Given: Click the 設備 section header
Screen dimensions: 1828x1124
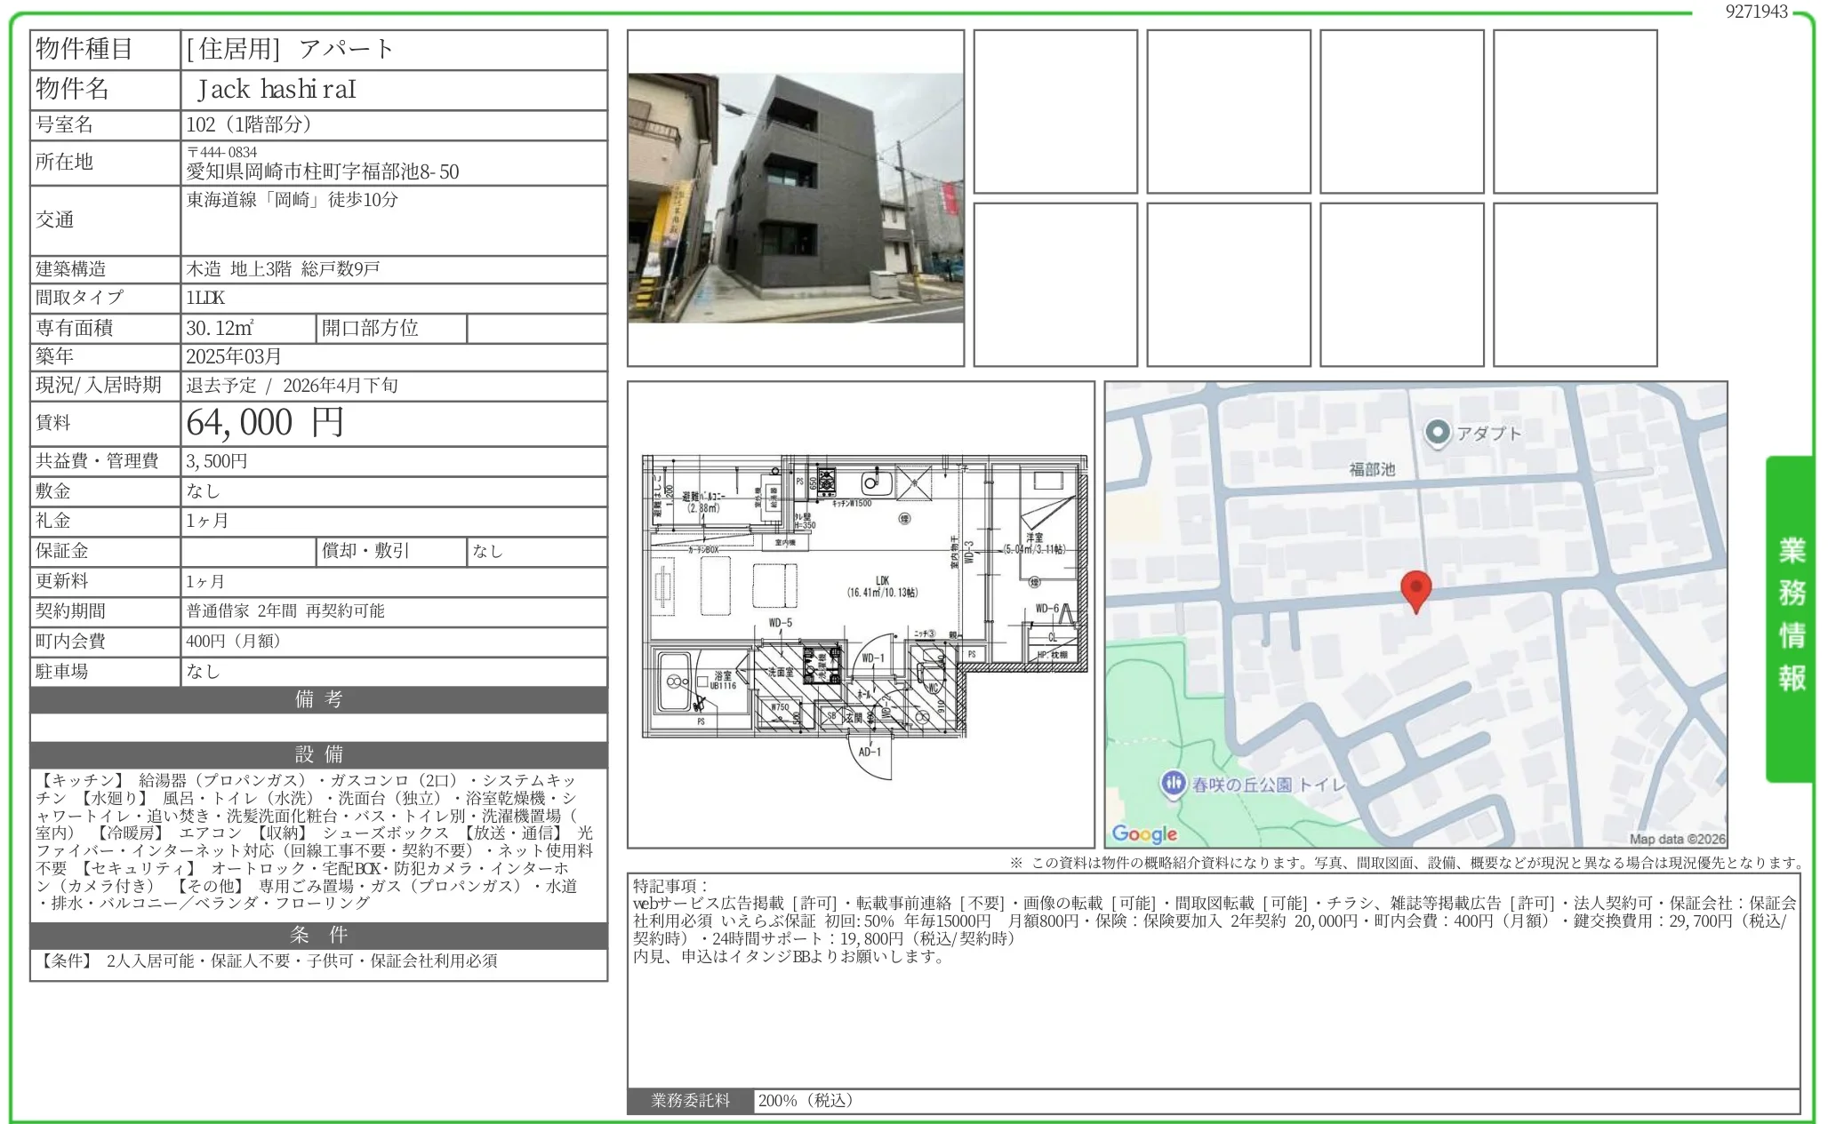Looking at the screenshot, I should [318, 754].
